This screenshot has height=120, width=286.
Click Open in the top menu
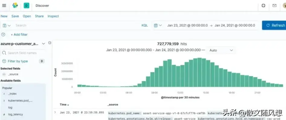[x=27, y=16]
